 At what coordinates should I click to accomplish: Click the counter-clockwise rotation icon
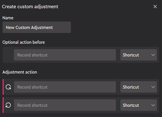[8, 105]
